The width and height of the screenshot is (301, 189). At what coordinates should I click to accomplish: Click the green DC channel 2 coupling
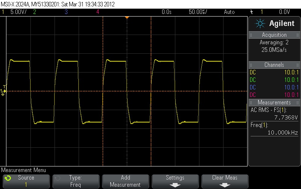tap(253, 80)
